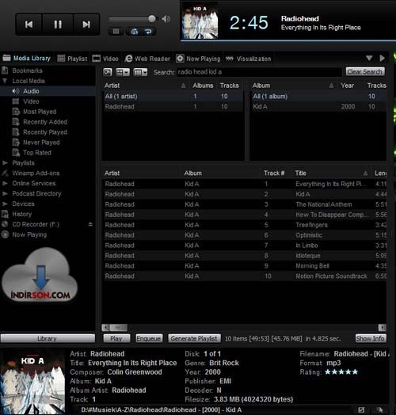Click the Library button at bottom left

click(48, 338)
